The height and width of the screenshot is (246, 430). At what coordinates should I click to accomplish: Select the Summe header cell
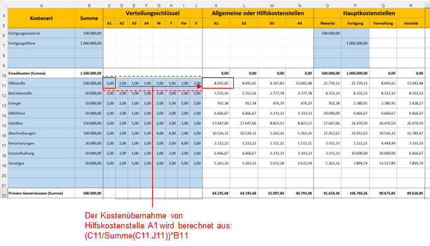(x=89, y=18)
